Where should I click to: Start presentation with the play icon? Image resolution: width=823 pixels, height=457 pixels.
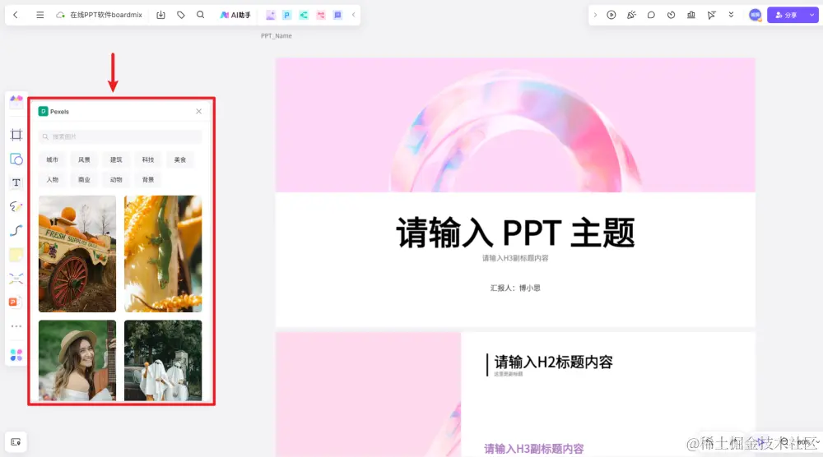pos(611,15)
